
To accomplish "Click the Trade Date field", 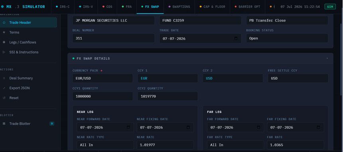I will pos(200,38).
